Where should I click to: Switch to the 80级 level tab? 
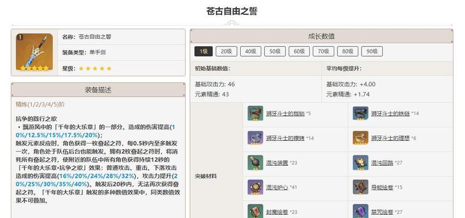[x=347, y=51]
